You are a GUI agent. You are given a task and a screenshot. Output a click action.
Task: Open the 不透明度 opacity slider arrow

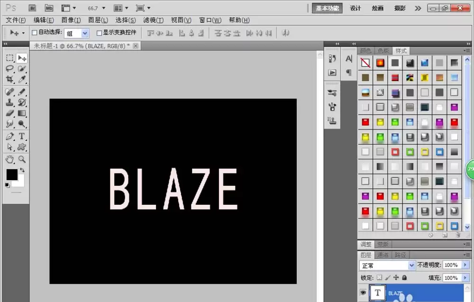coord(465,265)
